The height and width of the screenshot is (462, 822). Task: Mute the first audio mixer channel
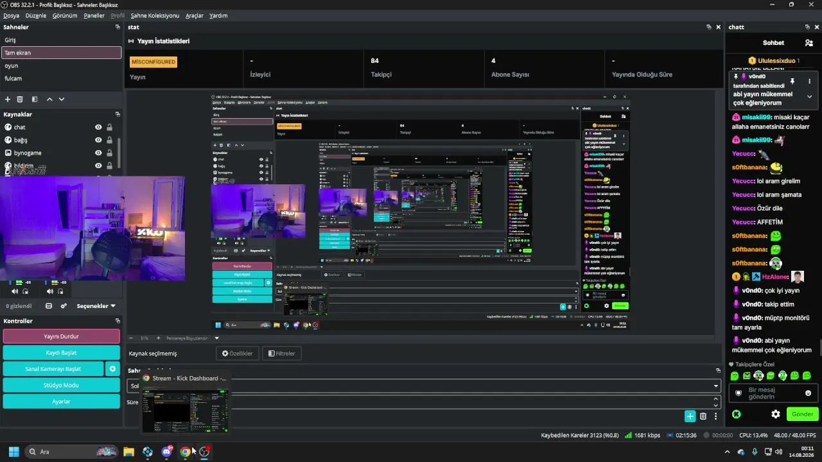tap(15, 291)
